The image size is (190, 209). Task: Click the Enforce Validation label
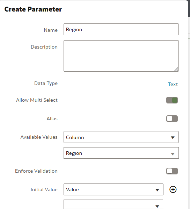coord(36,171)
